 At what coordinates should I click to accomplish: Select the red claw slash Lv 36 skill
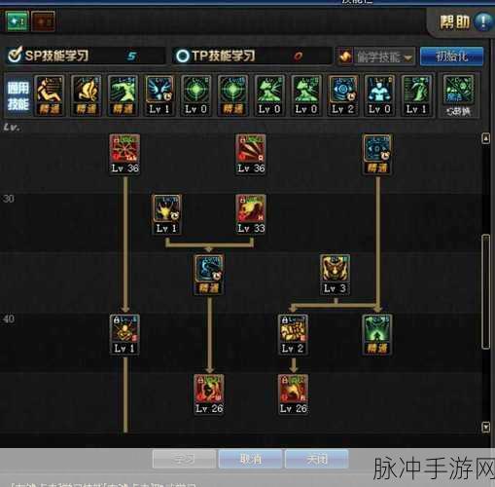pos(251,154)
